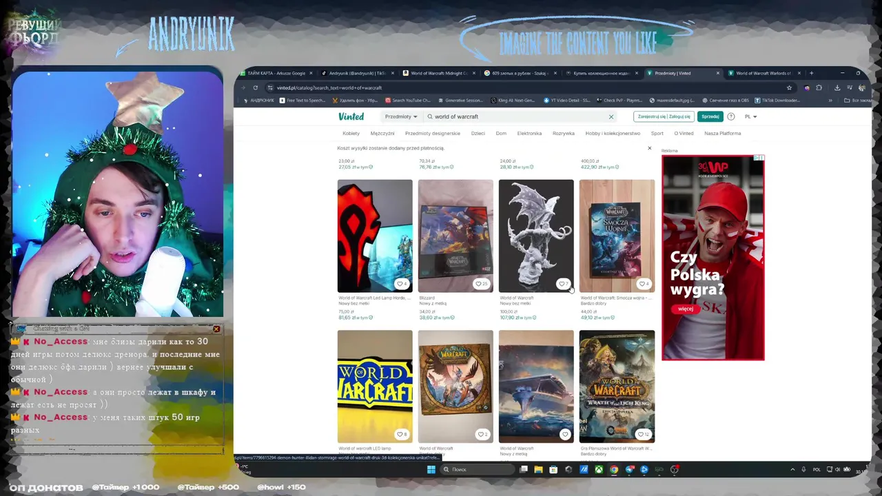Open Task View on the taskbar

pos(524,469)
